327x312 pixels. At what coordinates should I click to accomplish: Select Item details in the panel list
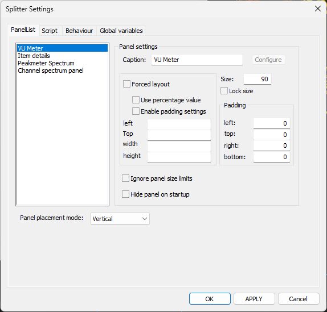[62, 56]
